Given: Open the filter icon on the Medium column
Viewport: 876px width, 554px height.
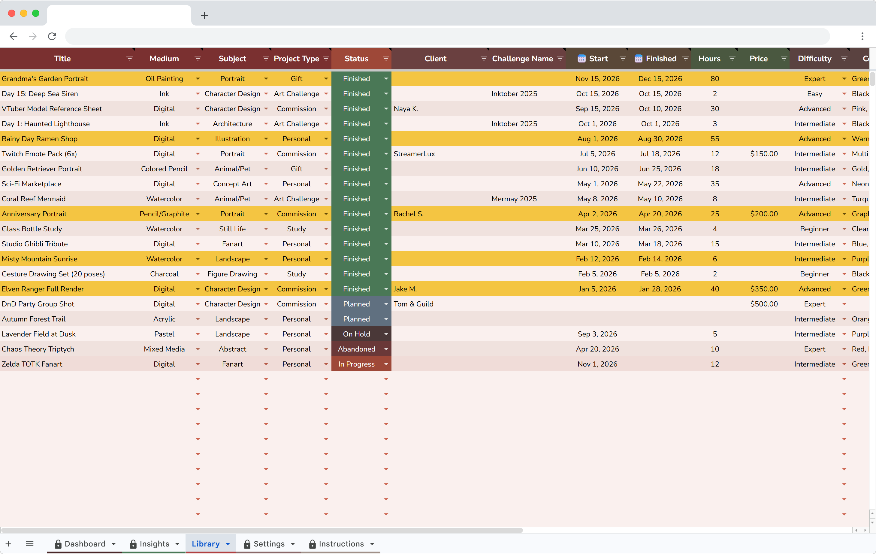Looking at the screenshot, I should pos(198,58).
